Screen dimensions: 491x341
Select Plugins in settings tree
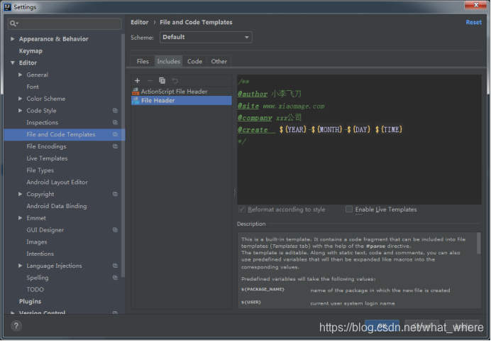(x=30, y=301)
